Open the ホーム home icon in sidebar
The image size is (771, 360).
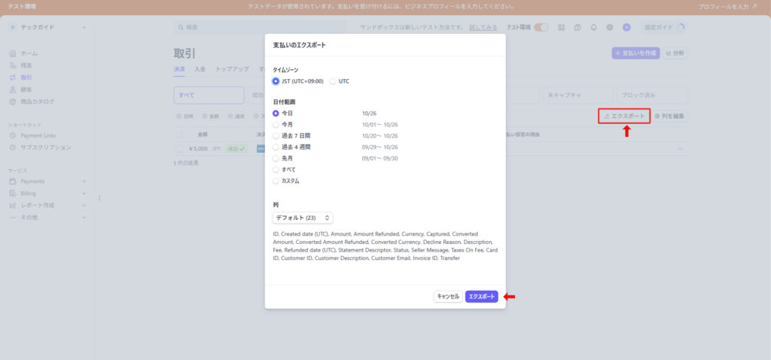(x=13, y=53)
